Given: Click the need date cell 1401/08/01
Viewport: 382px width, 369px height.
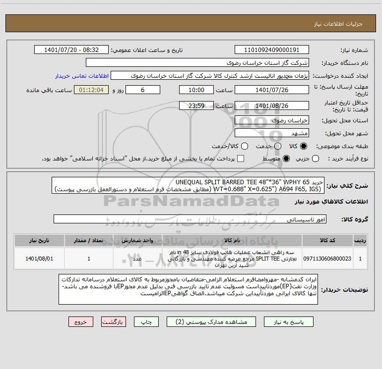Looking at the screenshot, I should click(x=39, y=259).
